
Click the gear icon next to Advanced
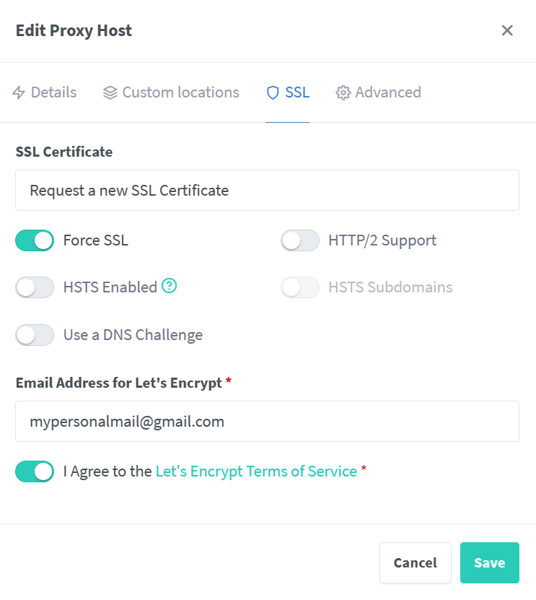(342, 92)
